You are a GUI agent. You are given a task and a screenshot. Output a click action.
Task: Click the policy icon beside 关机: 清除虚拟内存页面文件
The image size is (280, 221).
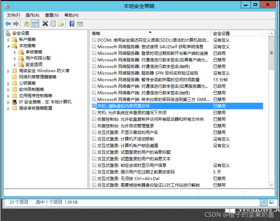point(94,106)
